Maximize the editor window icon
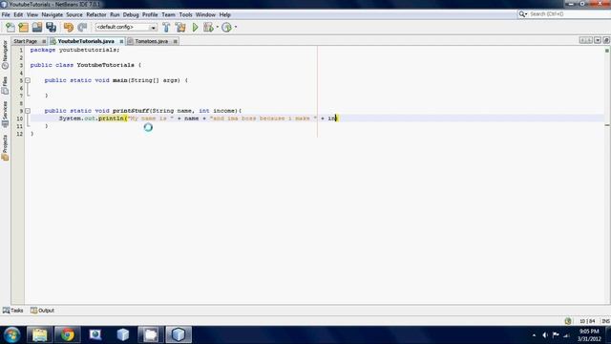Image resolution: width=611 pixels, height=344 pixels. click(x=606, y=40)
